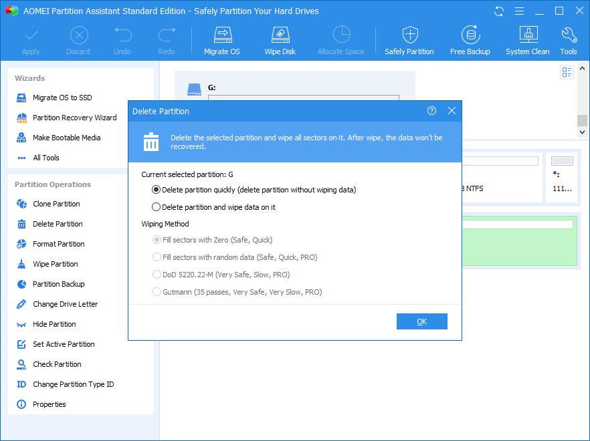Click the Discard toolbar icon
Screen dimensions: 590x441
pos(79,35)
